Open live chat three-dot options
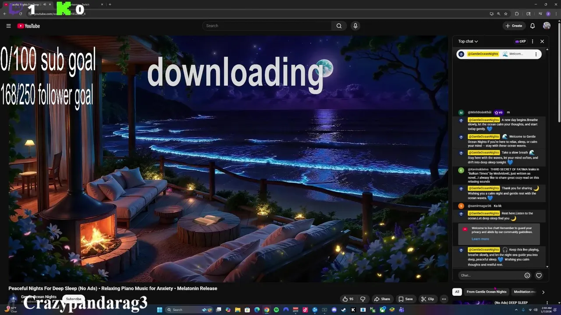The height and width of the screenshot is (315, 561). [533, 42]
